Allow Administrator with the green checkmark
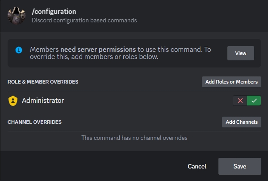Image resolution: width=268 pixels, height=181 pixels. [x=254, y=101]
